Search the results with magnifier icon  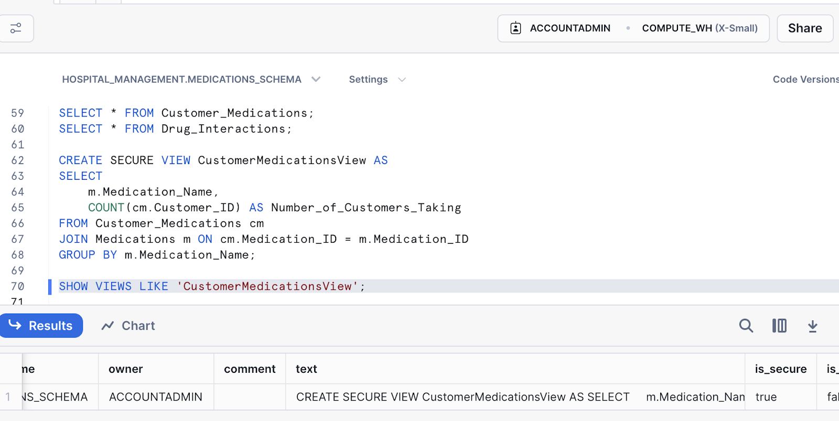(746, 326)
